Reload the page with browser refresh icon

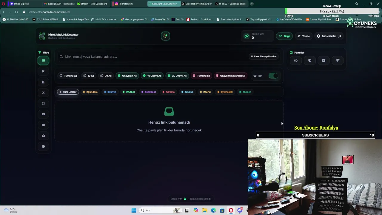(x=16, y=12)
